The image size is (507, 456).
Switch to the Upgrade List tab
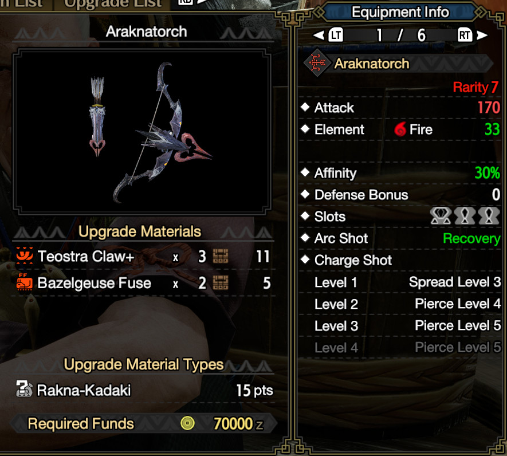click(112, 5)
